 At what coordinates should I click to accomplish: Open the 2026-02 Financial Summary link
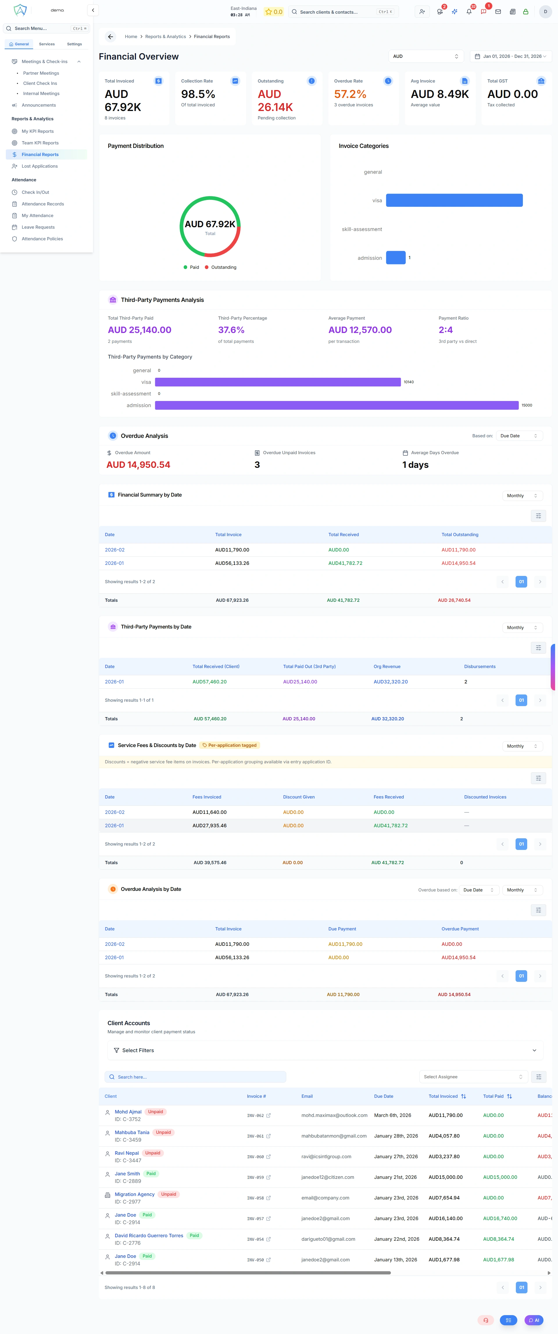click(x=115, y=550)
